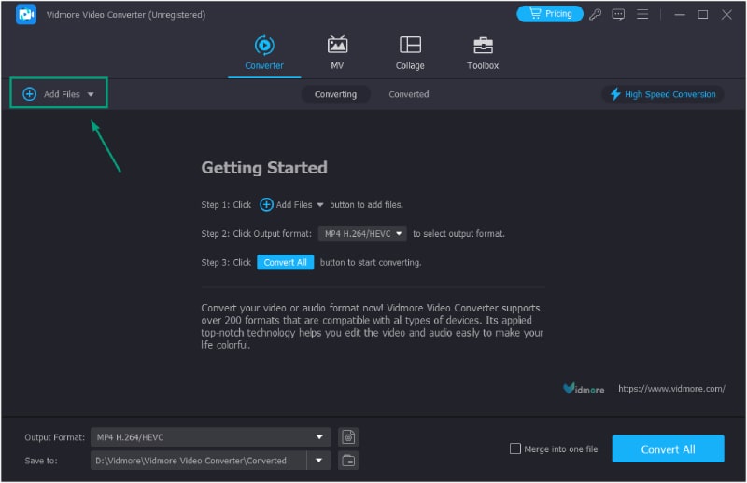Open the MV maker module
This screenshot has height=483, width=747.
click(337, 52)
